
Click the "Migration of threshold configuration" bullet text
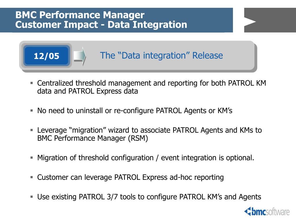[x=146, y=158]
